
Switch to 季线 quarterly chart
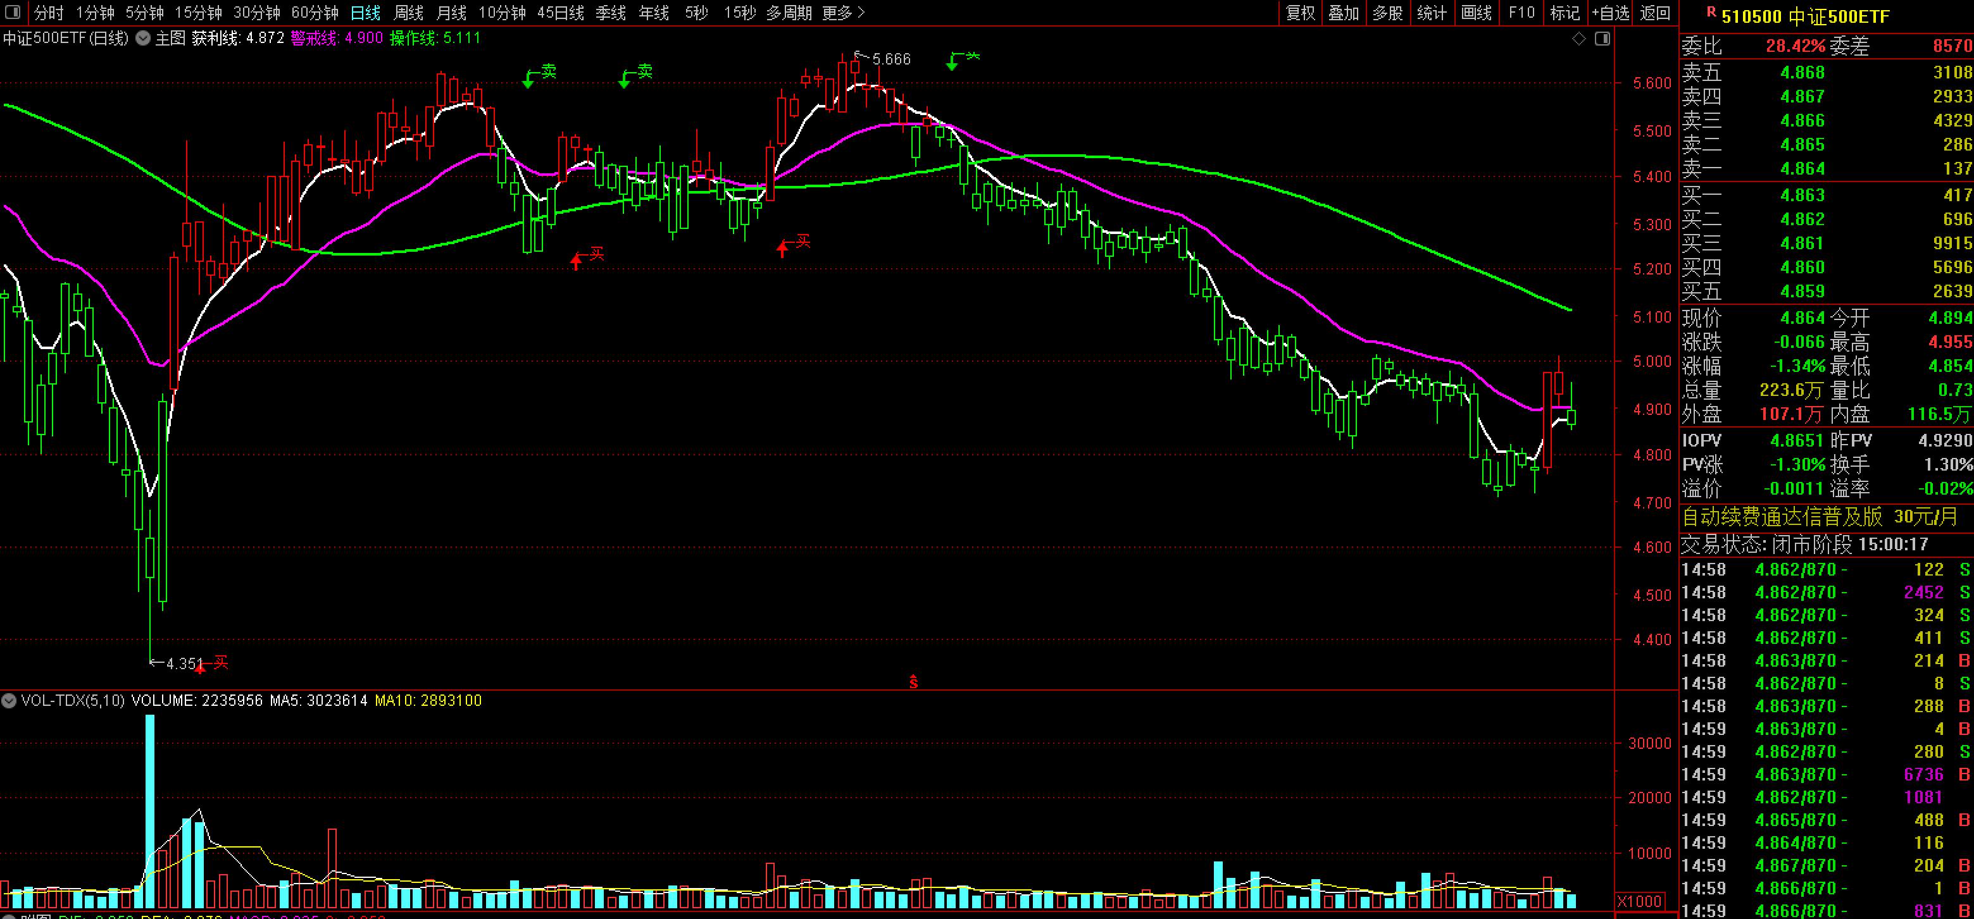611,12
